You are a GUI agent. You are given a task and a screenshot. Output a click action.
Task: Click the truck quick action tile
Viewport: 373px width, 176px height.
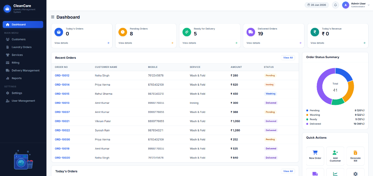click(x=315, y=172)
